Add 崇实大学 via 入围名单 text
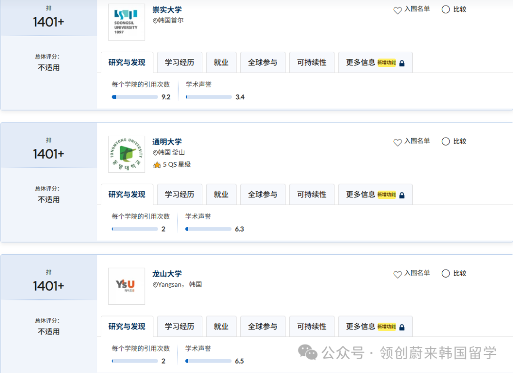 point(417,9)
